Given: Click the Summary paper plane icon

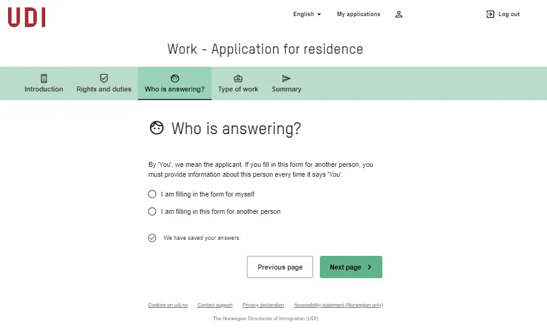Looking at the screenshot, I should (286, 78).
